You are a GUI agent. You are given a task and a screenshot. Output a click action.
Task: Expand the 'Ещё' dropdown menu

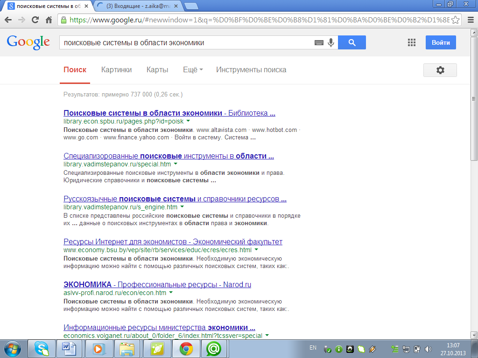pyautogui.click(x=193, y=70)
